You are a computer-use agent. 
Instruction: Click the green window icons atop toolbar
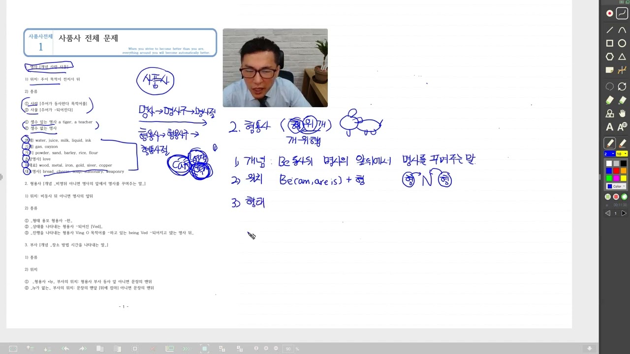(624, 2)
